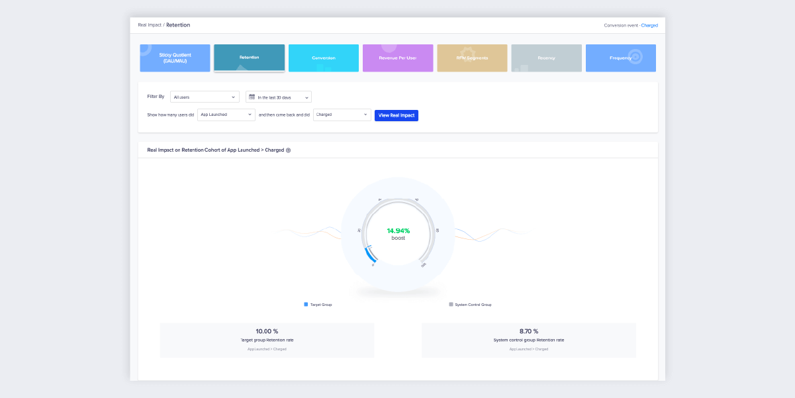Switch to the Retention tab card
Image resolution: width=795 pixels, height=398 pixels.
tap(249, 58)
